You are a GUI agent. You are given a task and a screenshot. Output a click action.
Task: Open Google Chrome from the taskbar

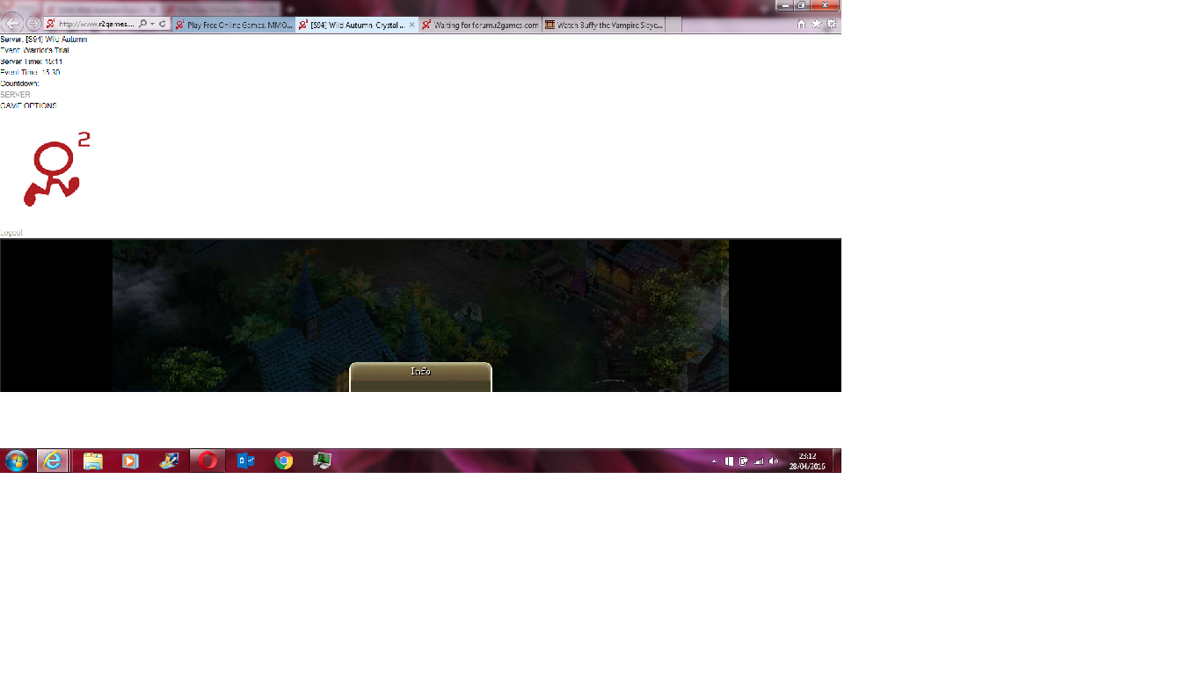[x=283, y=461]
